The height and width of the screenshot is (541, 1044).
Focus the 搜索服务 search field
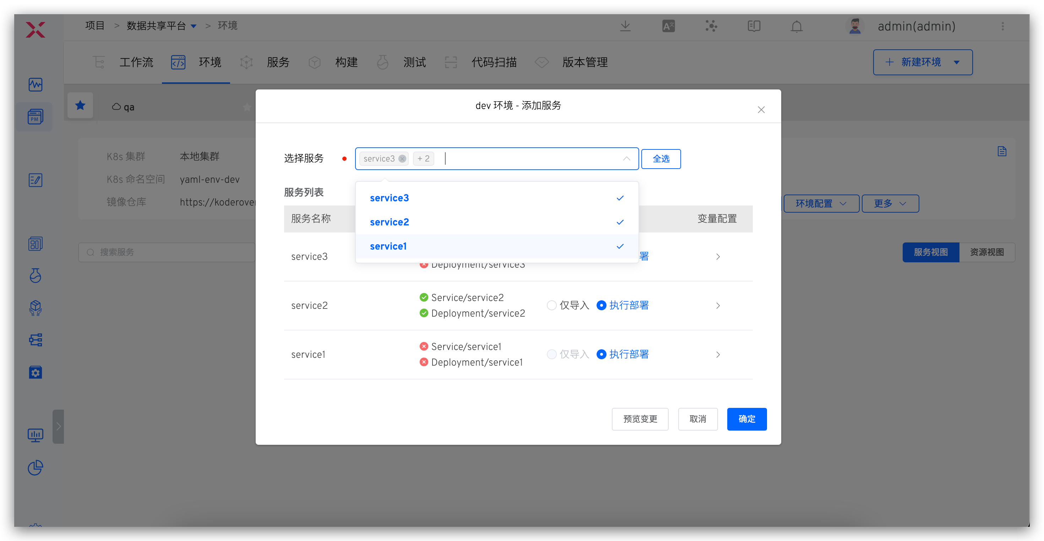coord(167,252)
